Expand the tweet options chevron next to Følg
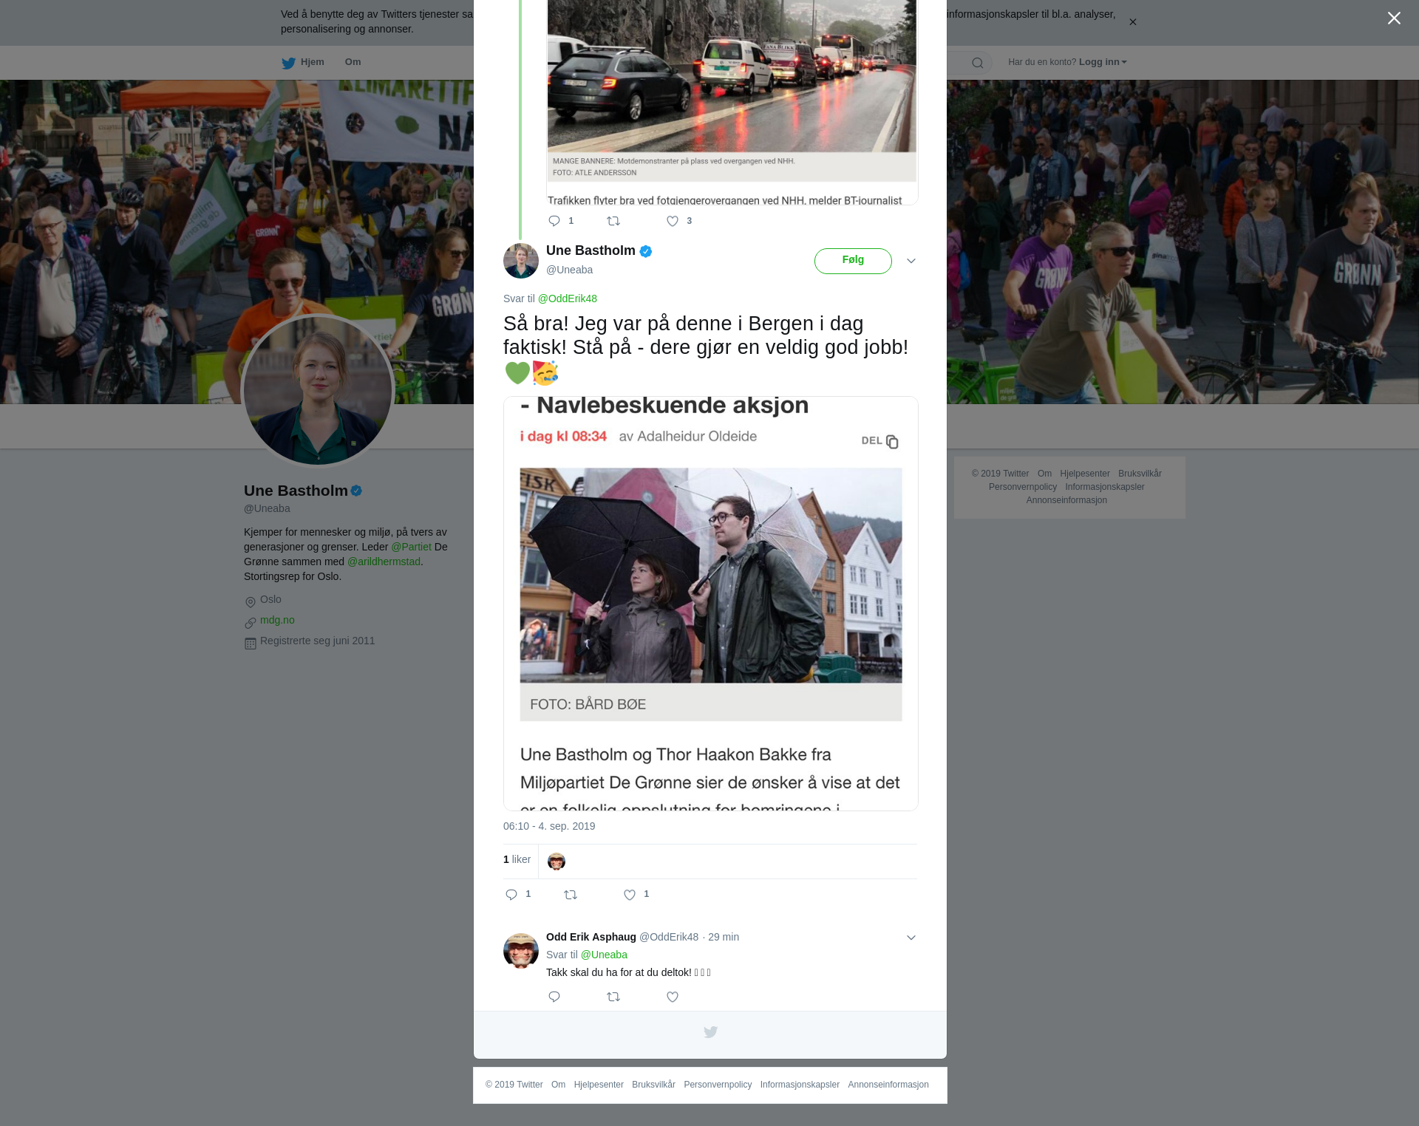Viewport: 1419px width, 1126px height. tap(911, 261)
